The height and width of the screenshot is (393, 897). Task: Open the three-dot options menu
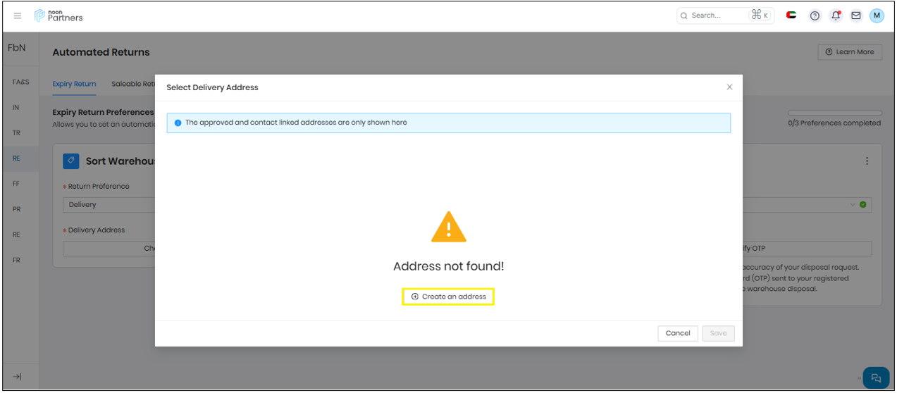867,161
